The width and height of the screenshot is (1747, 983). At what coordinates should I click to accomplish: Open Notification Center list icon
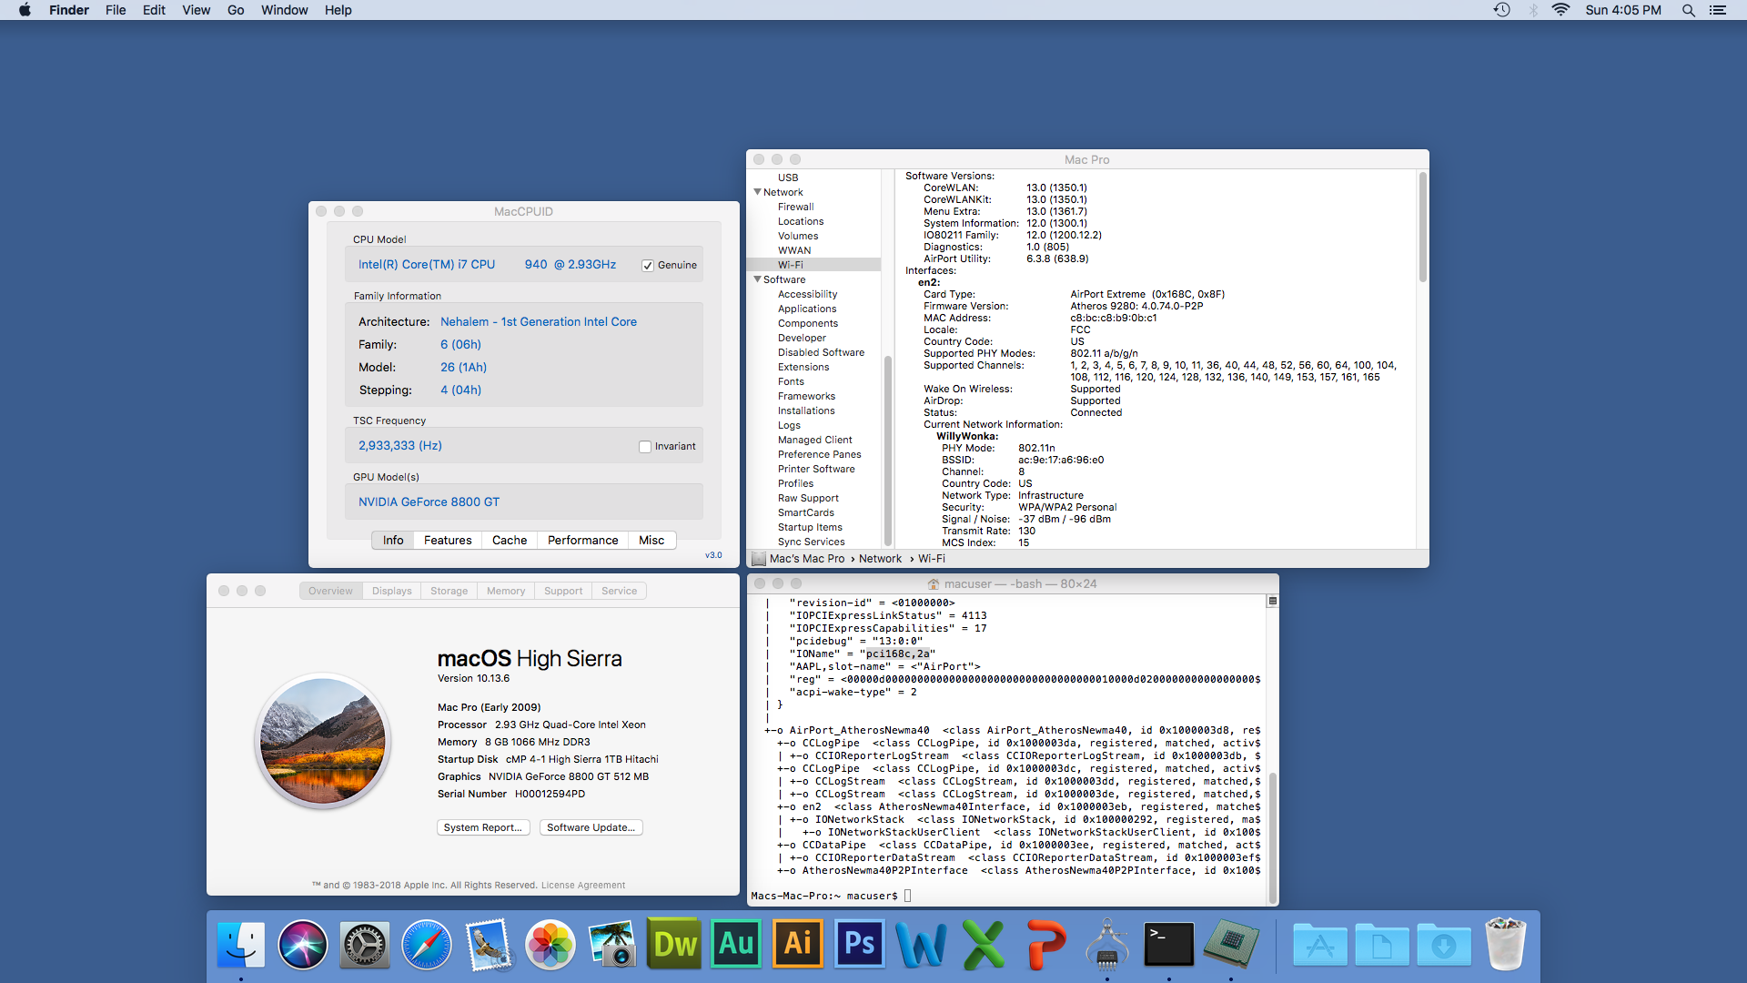point(1718,10)
